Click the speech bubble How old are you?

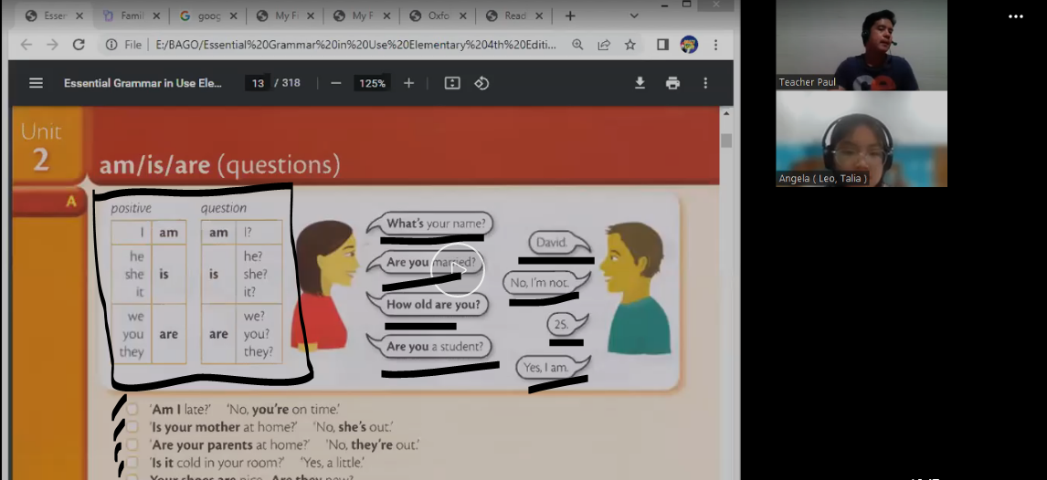(x=428, y=305)
